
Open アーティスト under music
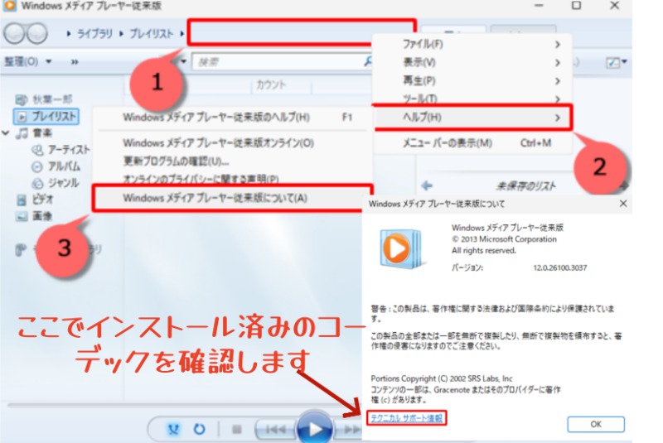coord(69,150)
